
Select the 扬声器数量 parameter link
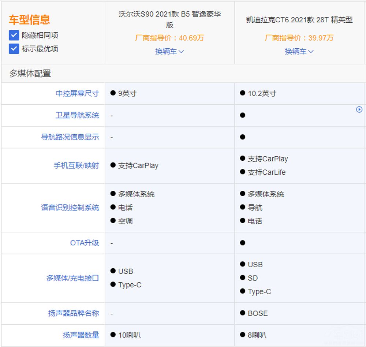[81, 335]
